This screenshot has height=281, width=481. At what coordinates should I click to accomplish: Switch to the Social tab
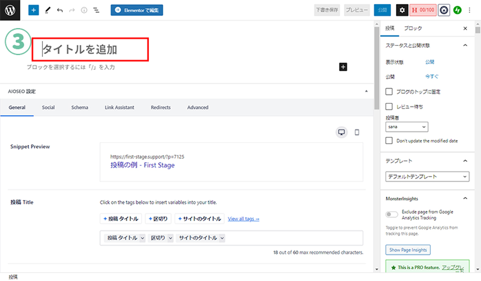tap(49, 107)
